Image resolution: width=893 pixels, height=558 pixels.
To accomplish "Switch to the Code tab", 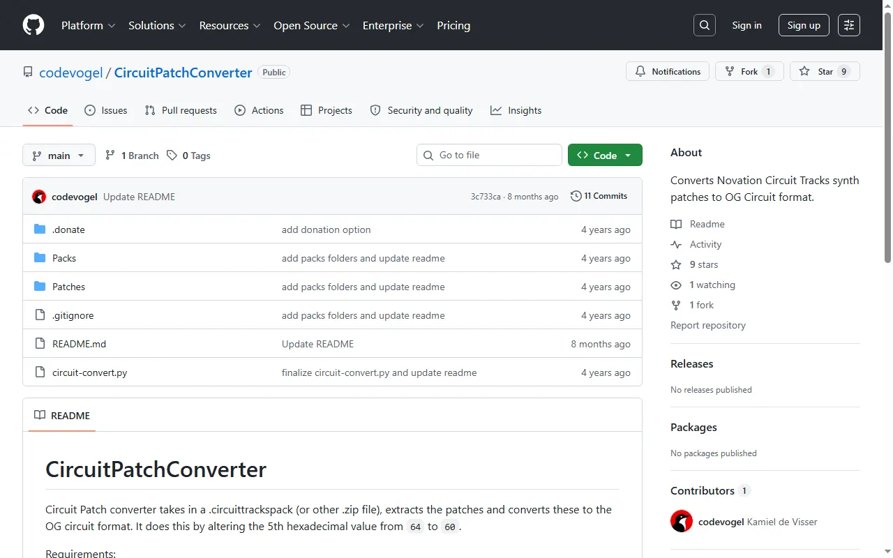I will click(47, 110).
